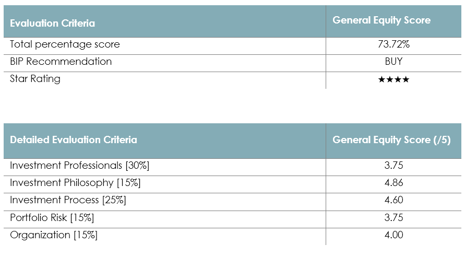The image size is (465, 256).
Task: Click the 4.00 Organization score
Action: (394, 235)
